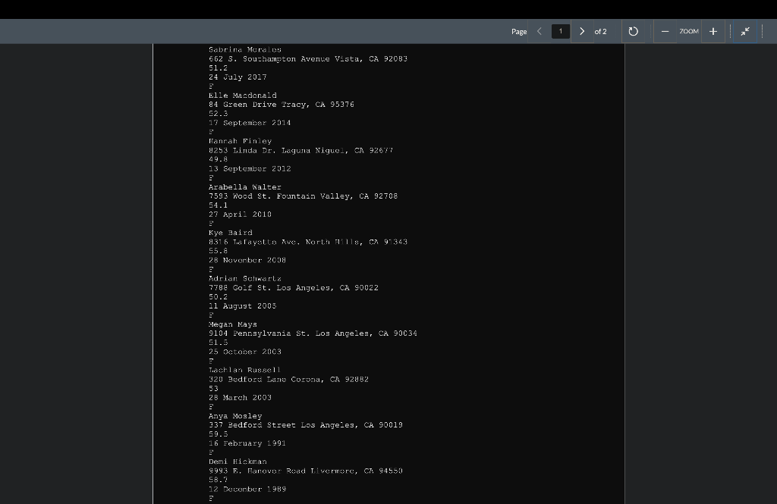Select the date '17 September 2014'
Screen dimensions: 777x504
click(x=249, y=123)
